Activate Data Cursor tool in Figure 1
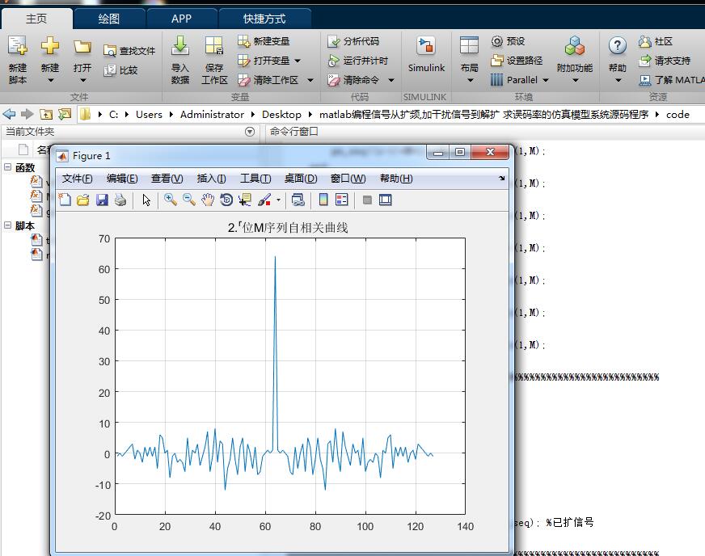 245,200
